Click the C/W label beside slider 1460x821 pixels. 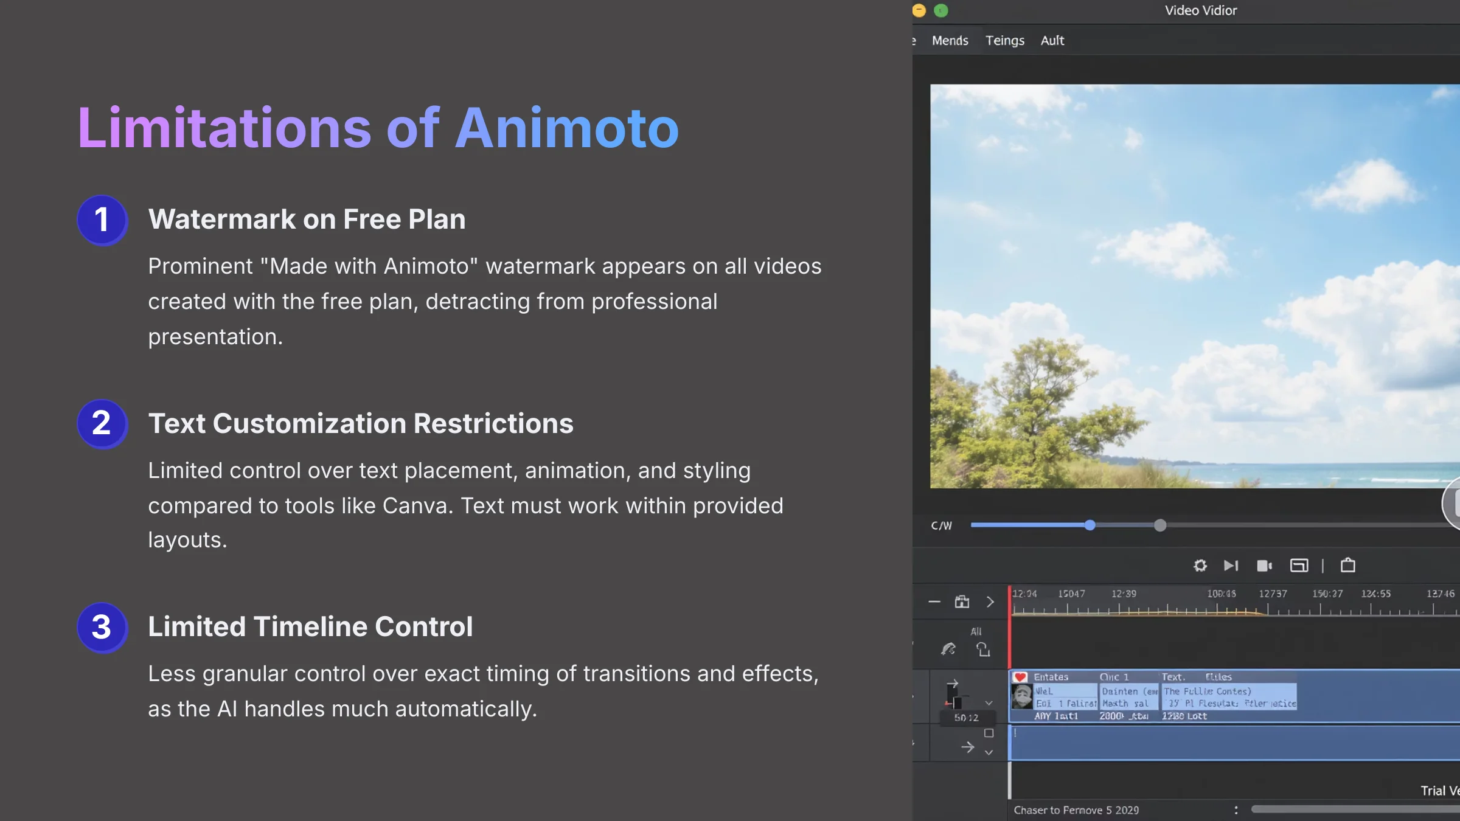941,525
